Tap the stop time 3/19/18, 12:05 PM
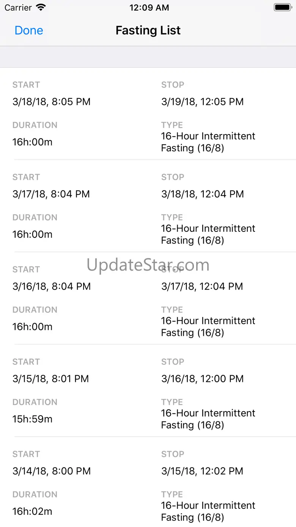 click(202, 102)
